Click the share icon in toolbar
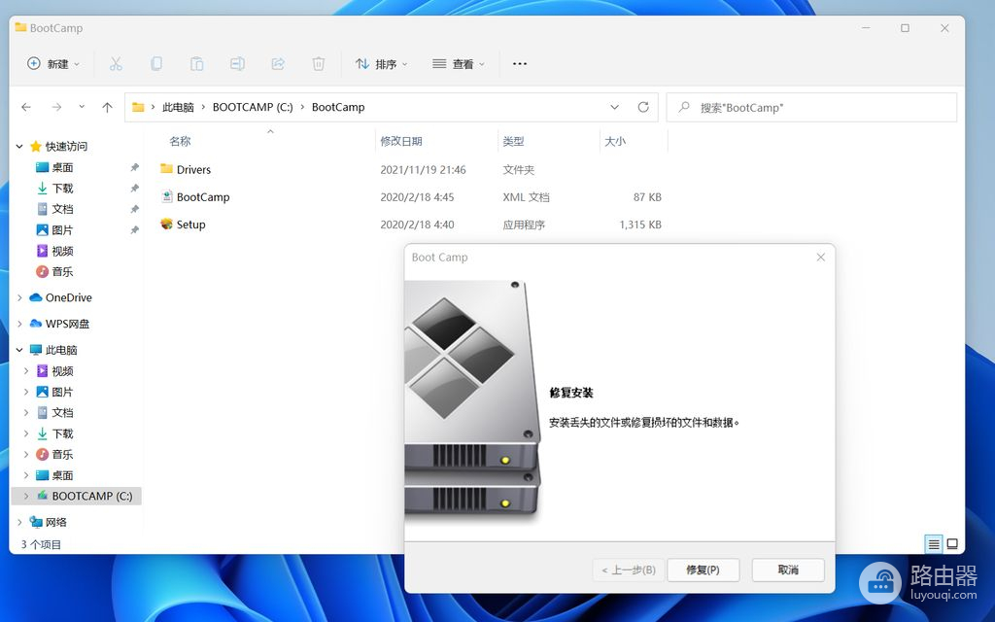The width and height of the screenshot is (995, 622). tap(277, 64)
